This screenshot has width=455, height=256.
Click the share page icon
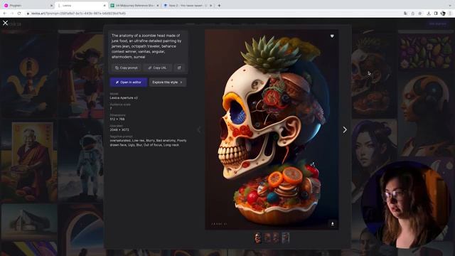tap(412, 14)
